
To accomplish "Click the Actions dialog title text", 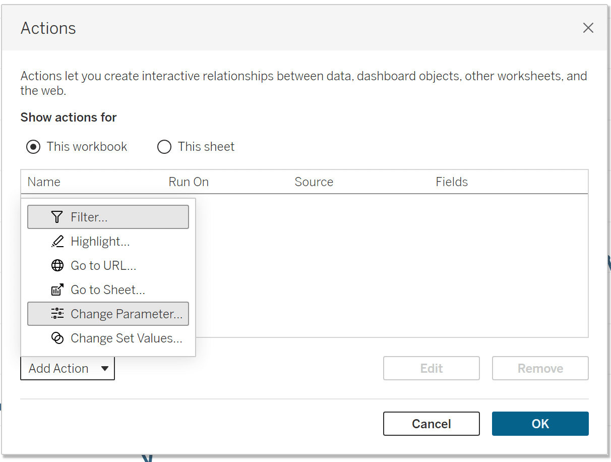I will coord(48,28).
